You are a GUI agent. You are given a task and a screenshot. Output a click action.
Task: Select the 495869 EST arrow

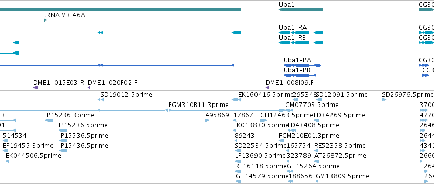207,120
